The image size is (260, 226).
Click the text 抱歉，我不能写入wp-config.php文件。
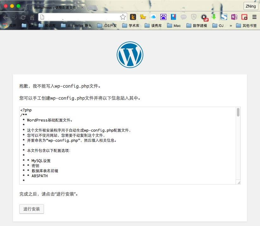60,86
